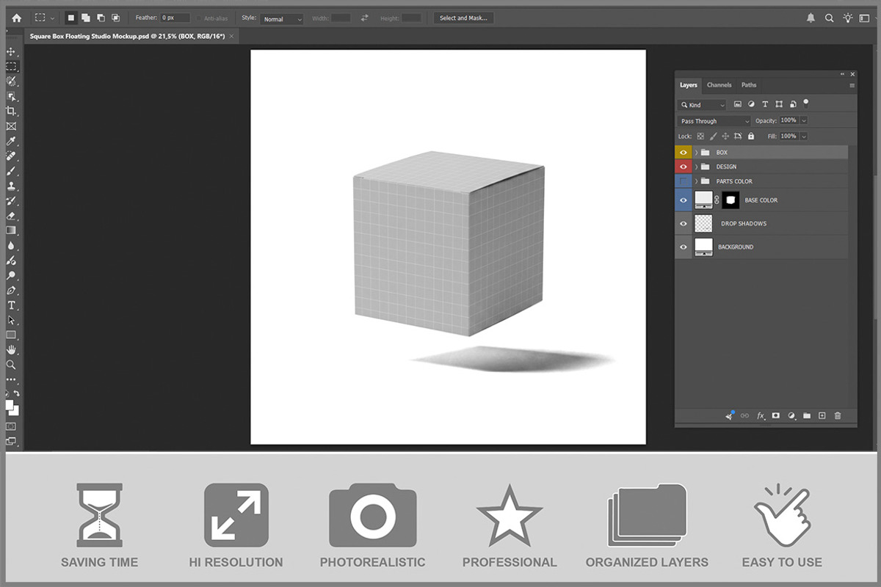Hide the BACKGROUND layer eye
Image resolution: width=881 pixels, height=587 pixels.
[684, 247]
